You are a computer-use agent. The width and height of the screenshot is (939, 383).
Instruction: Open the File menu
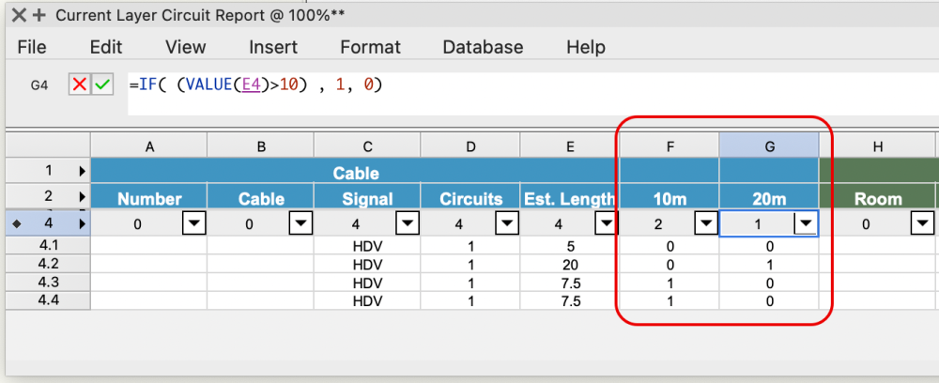32,47
